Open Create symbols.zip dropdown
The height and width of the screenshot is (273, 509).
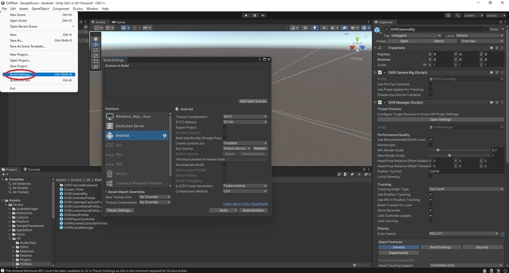[245, 143]
